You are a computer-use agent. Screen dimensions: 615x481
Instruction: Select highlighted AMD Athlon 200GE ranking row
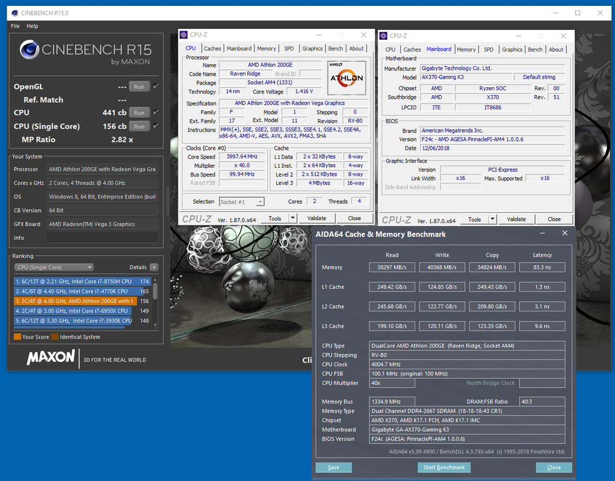click(x=82, y=301)
